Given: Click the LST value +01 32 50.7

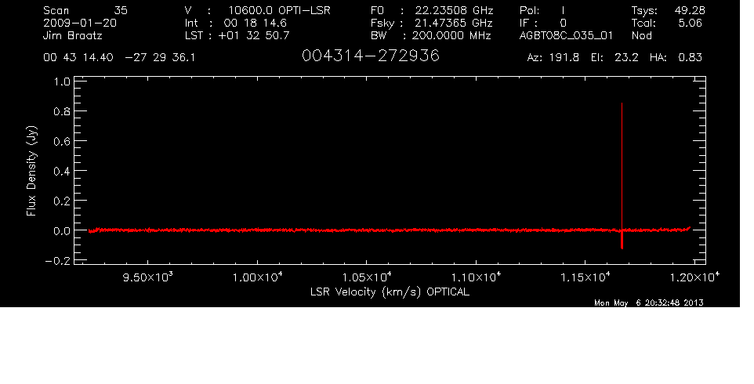Looking at the screenshot, I should (254, 35).
